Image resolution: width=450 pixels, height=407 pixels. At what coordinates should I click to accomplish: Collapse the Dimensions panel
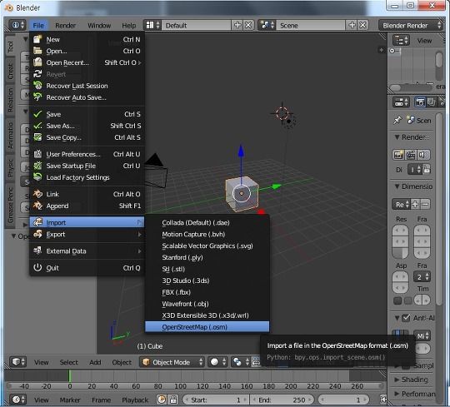pyautogui.click(x=397, y=186)
